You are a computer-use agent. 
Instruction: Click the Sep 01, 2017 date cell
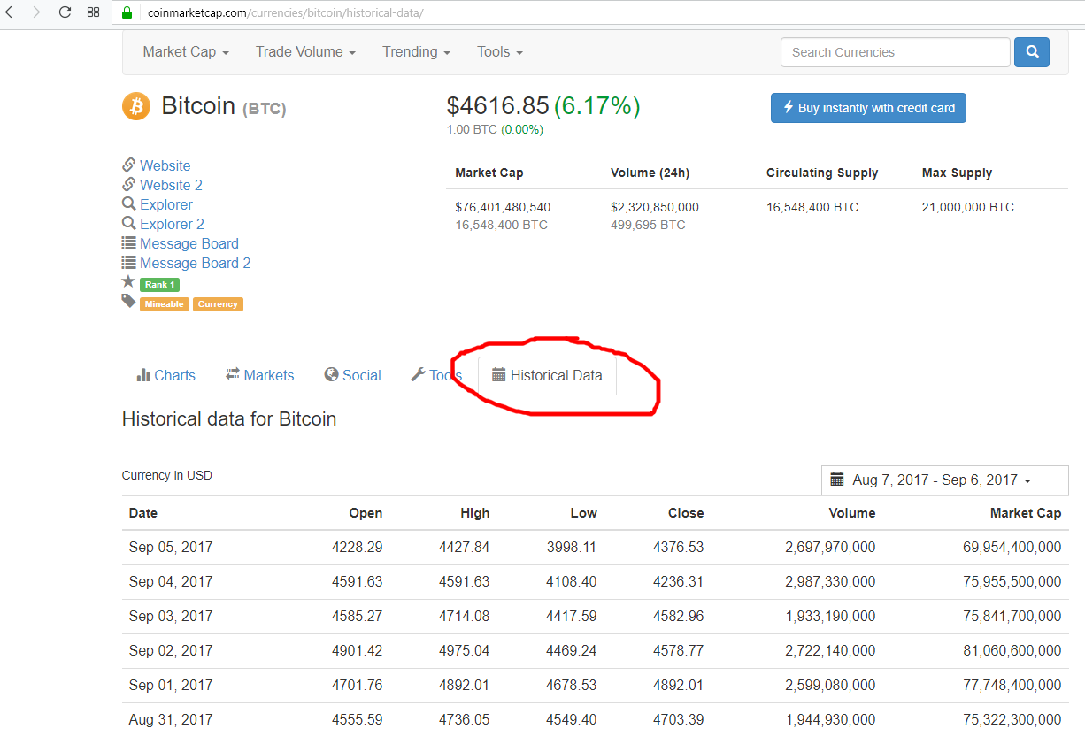[x=171, y=685]
